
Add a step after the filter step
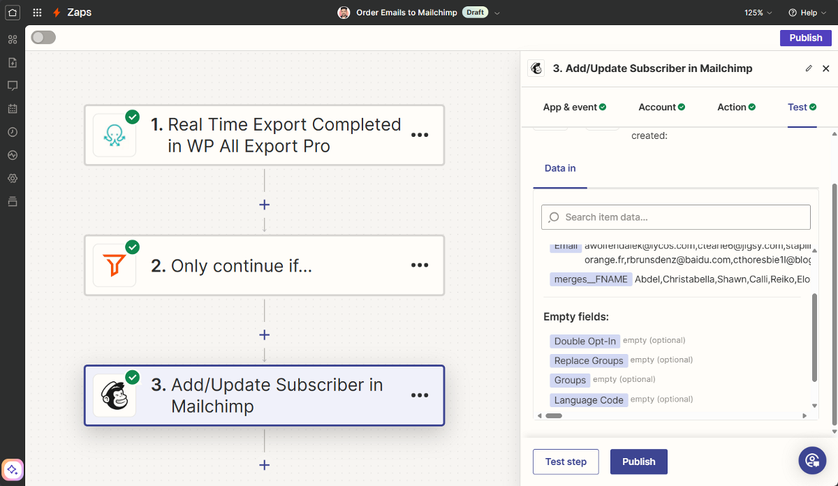[264, 335]
